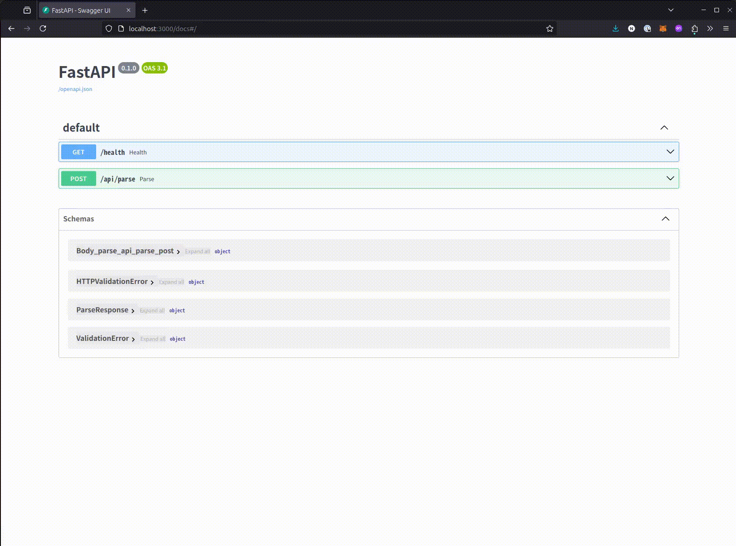Click the GET method badge
The width and height of the screenshot is (736, 546).
point(78,152)
